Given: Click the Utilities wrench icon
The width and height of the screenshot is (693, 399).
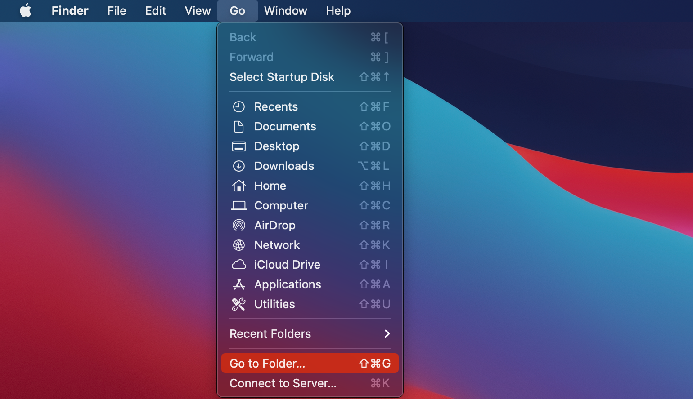Looking at the screenshot, I should coord(238,304).
